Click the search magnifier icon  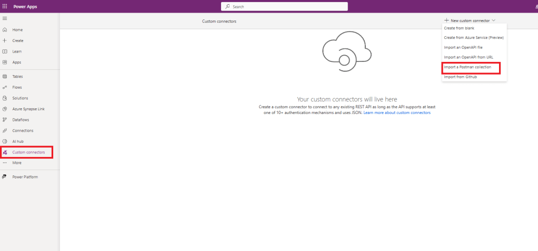pyautogui.click(x=227, y=6)
